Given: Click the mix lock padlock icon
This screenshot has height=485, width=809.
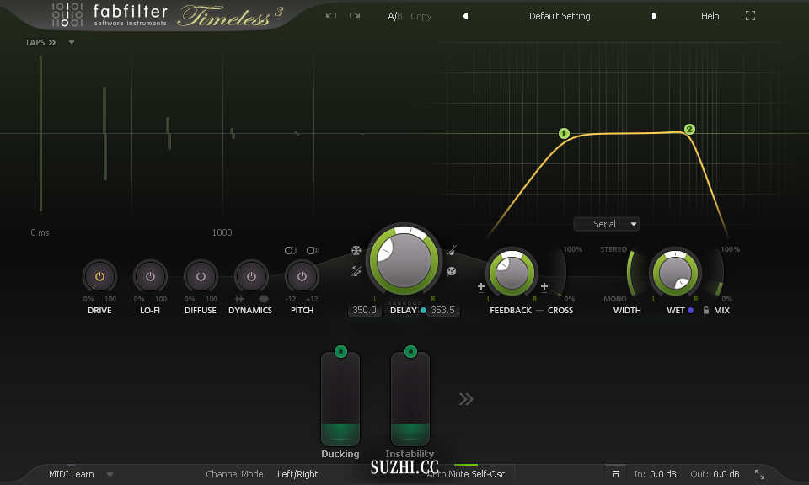Looking at the screenshot, I should pyautogui.click(x=706, y=311).
